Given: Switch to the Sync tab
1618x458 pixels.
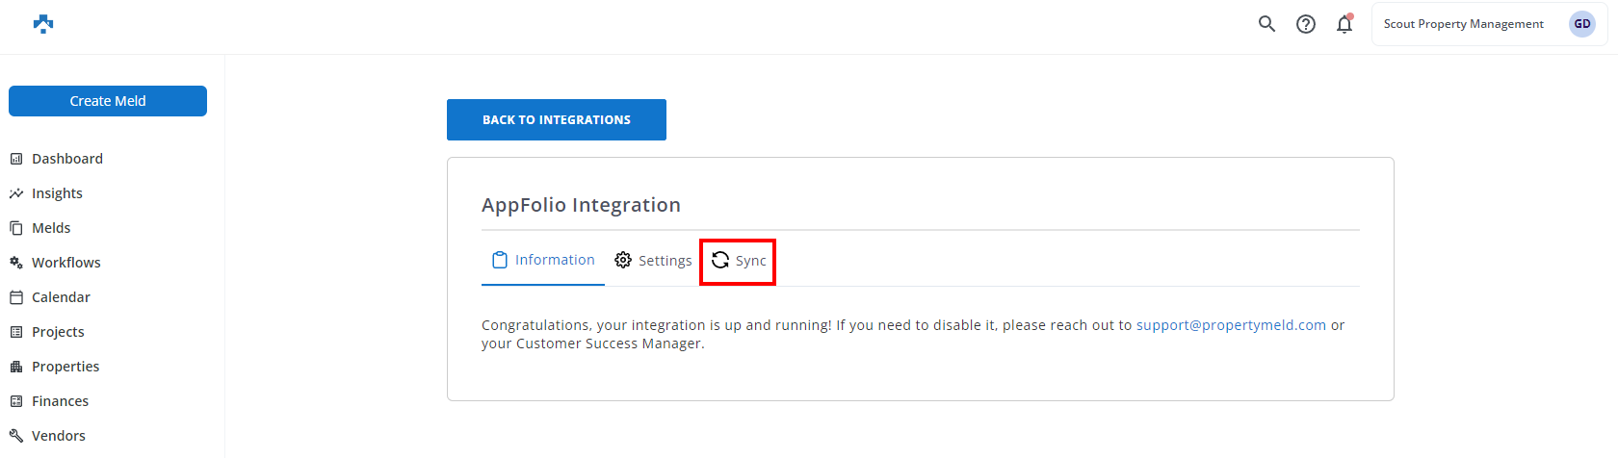Looking at the screenshot, I should [739, 261].
